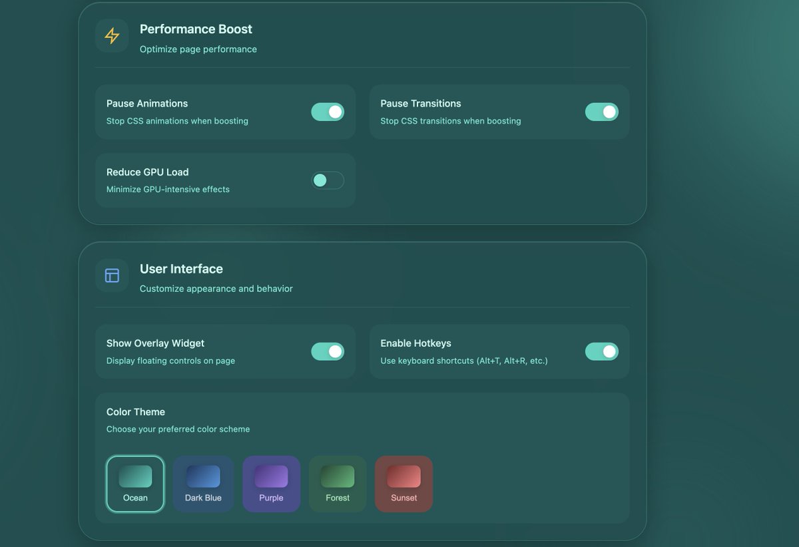Click the Color Theme label

pos(136,411)
